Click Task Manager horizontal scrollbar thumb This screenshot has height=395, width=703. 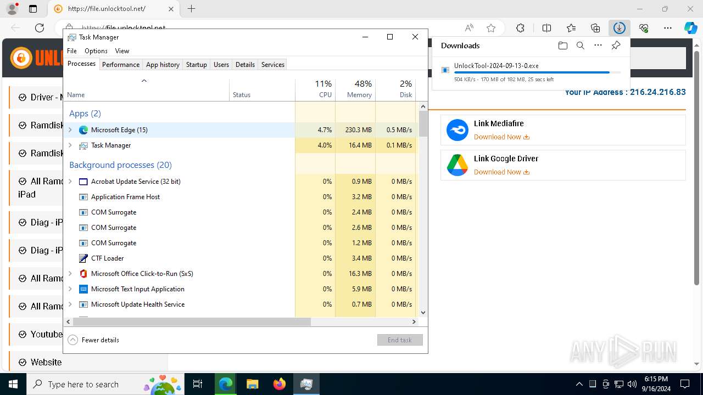[x=192, y=322]
